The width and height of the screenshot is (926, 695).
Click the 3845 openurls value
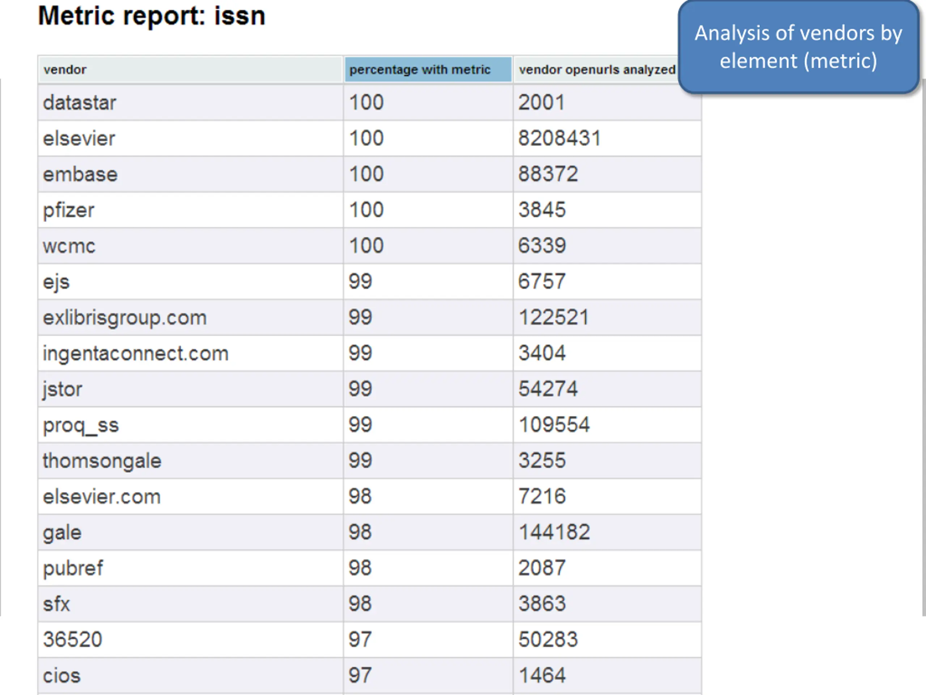point(542,210)
